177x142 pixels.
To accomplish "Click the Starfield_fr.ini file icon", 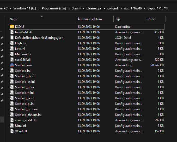I will click(12, 87).
